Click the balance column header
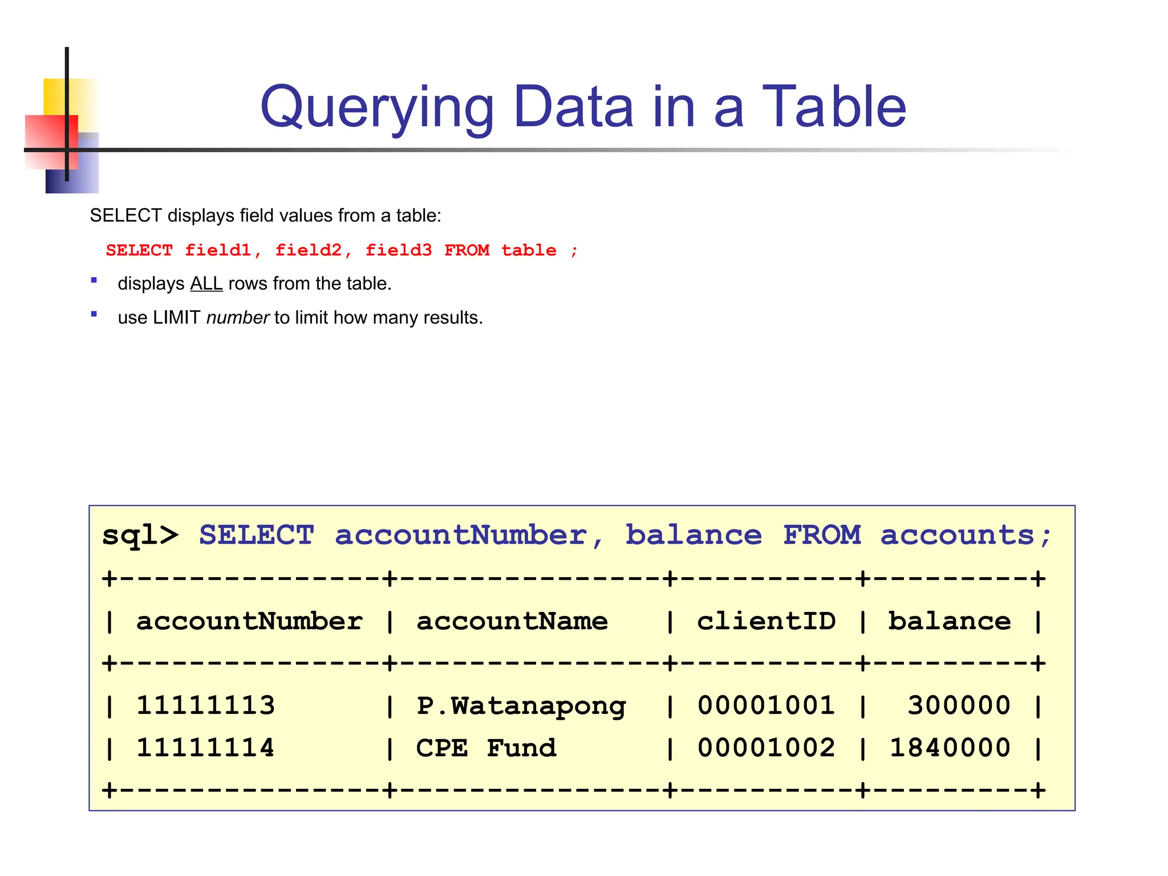 (x=949, y=621)
